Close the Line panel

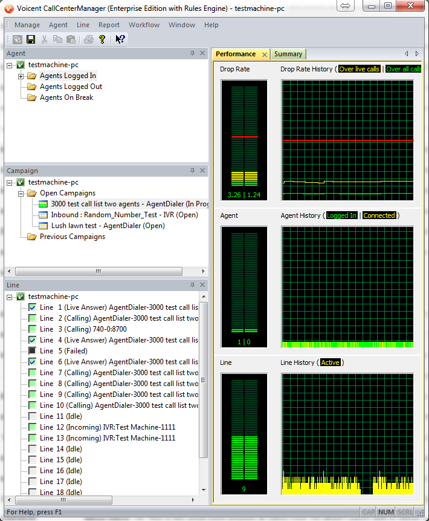click(202, 285)
